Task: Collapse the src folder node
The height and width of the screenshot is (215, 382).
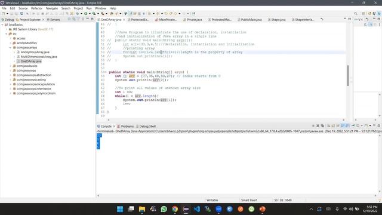Action: [7, 34]
